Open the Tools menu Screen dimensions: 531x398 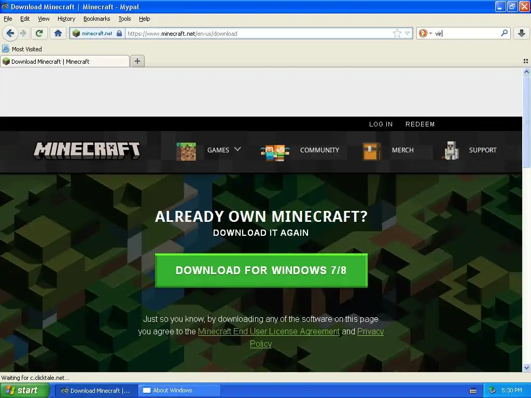point(124,19)
